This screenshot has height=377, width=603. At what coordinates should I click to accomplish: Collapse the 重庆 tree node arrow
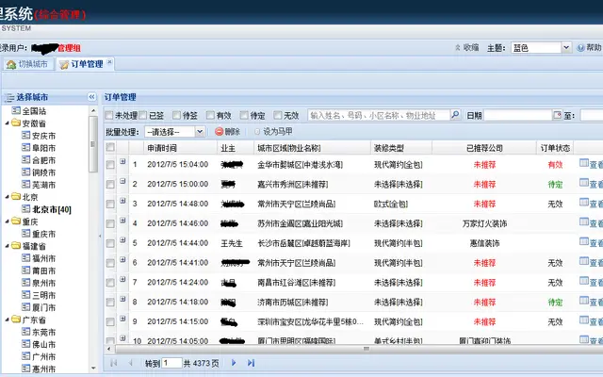[x=8, y=221]
